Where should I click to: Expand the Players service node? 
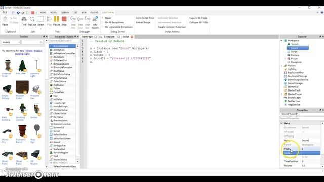[281, 66]
